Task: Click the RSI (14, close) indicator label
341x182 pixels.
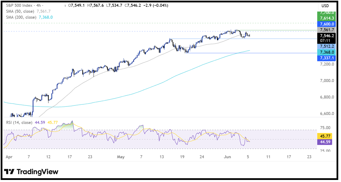Action: [x=19, y=123]
